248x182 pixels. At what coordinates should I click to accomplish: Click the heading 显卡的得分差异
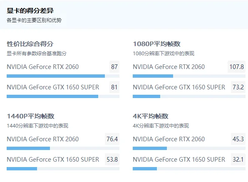pos(30,11)
